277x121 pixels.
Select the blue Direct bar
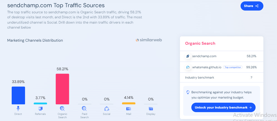coord(18,95)
